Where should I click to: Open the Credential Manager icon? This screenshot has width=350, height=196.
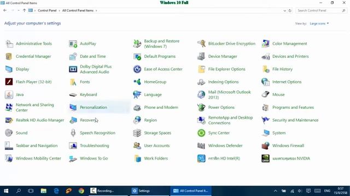pyautogui.click(x=9, y=57)
